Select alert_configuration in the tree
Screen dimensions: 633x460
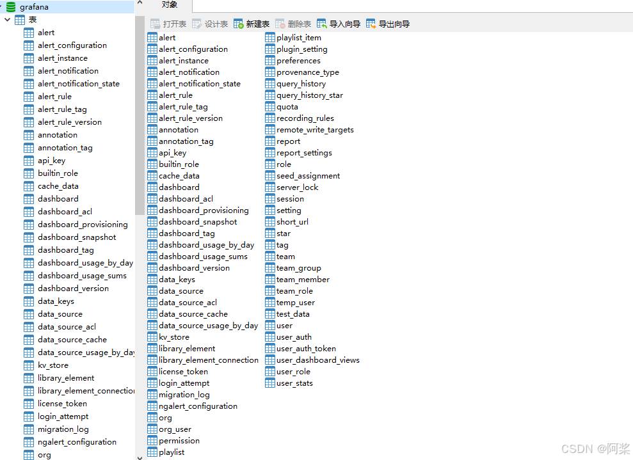72,45
